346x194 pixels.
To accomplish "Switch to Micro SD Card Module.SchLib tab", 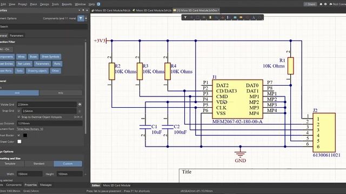I will click(152, 10).
